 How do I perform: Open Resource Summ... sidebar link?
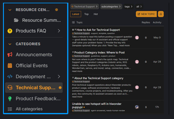tap(41, 20)
